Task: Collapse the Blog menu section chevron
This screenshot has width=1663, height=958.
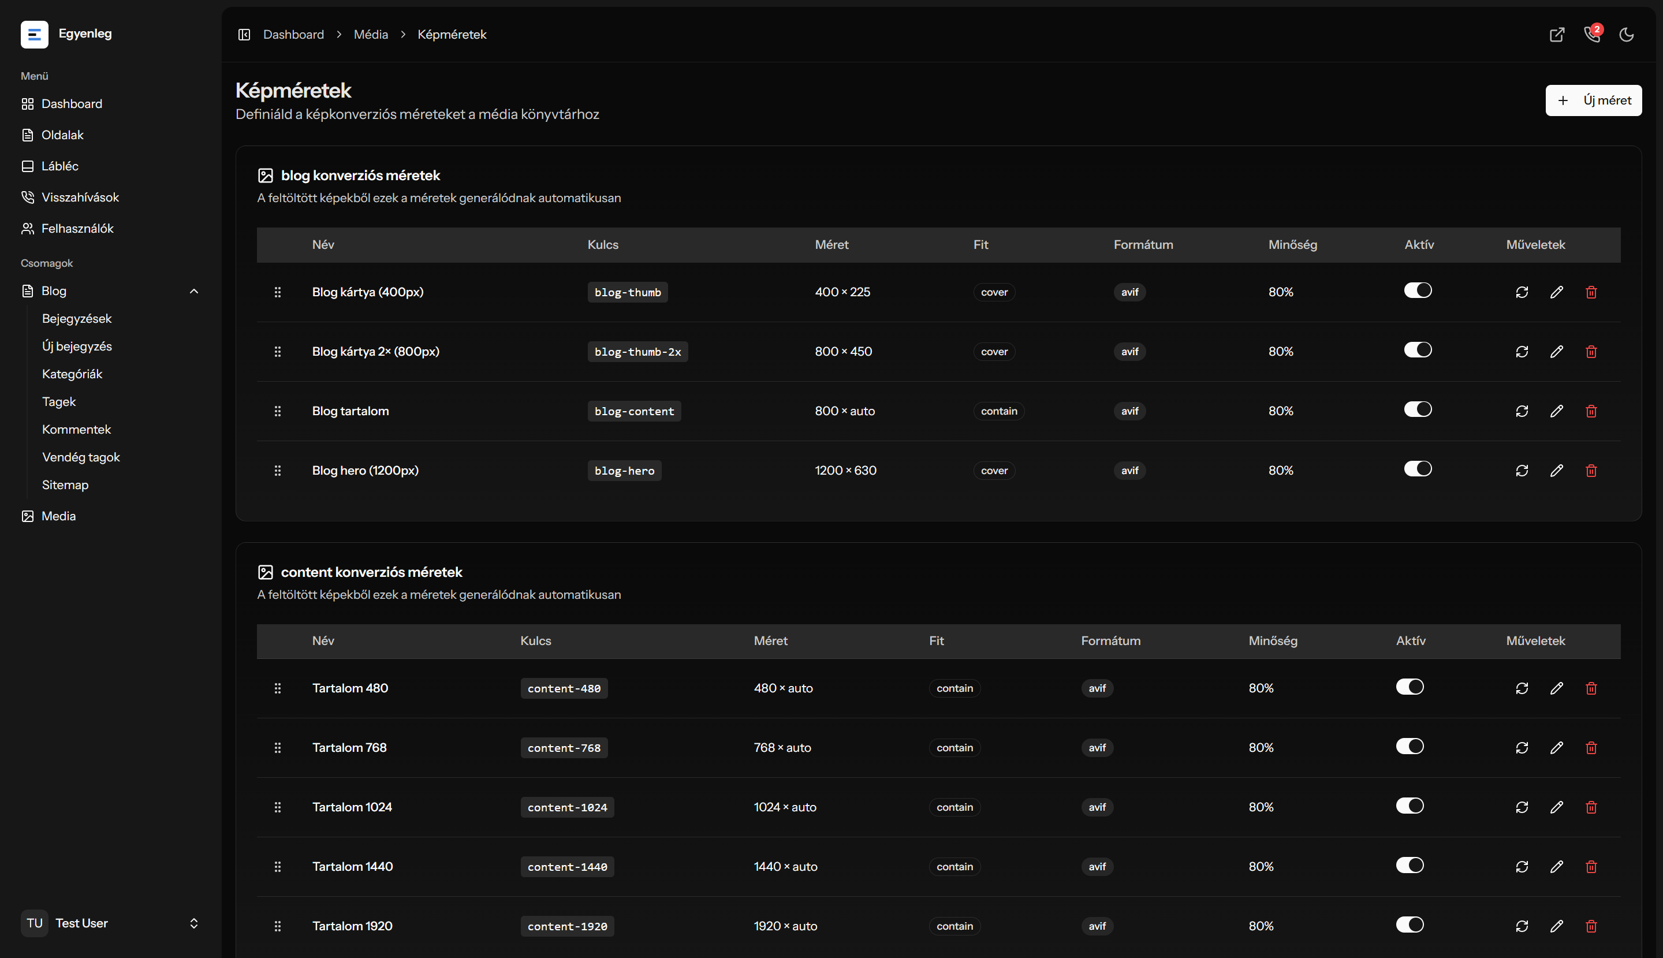Action: (x=193, y=292)
